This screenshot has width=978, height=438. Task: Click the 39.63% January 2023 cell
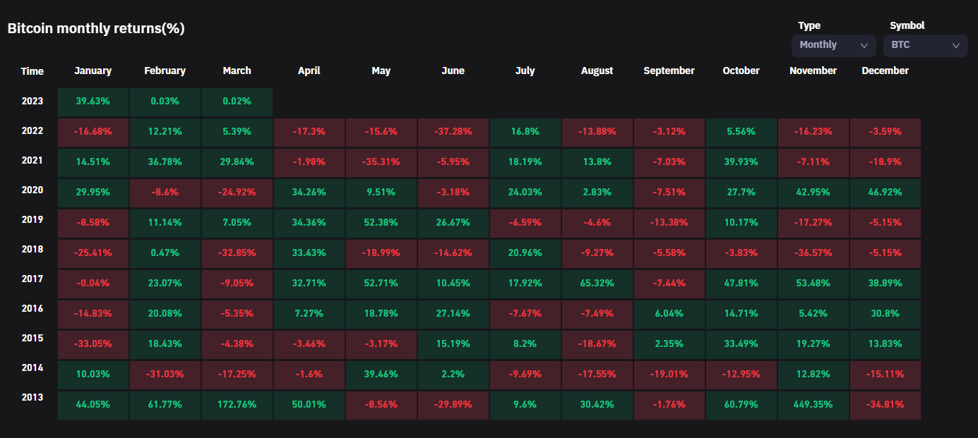click(x=93, y=102)
